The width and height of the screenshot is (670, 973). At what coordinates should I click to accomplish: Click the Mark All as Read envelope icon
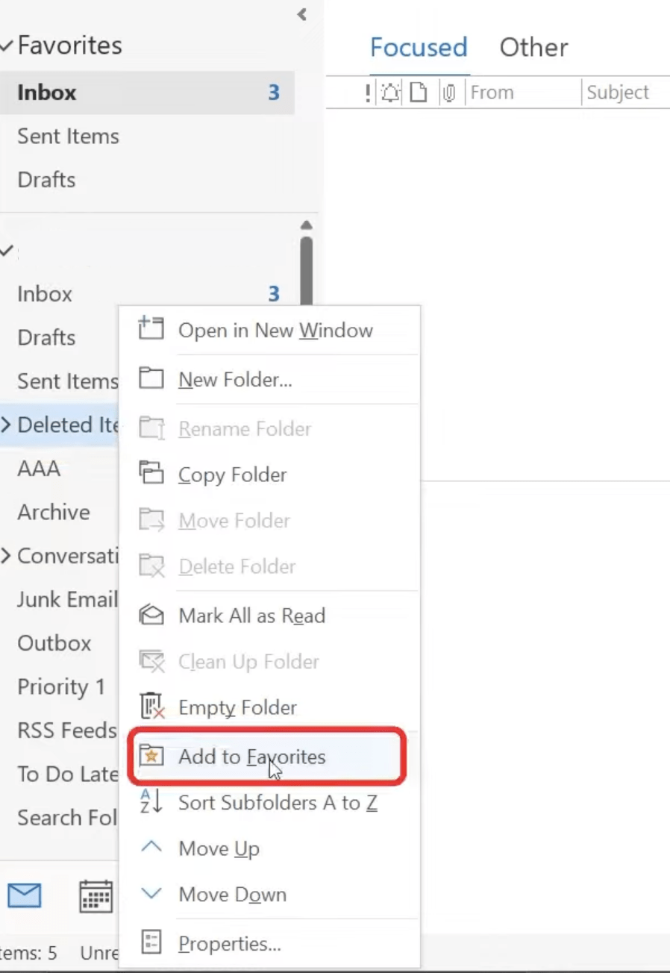pyautogui.click(x=151, y=615)
